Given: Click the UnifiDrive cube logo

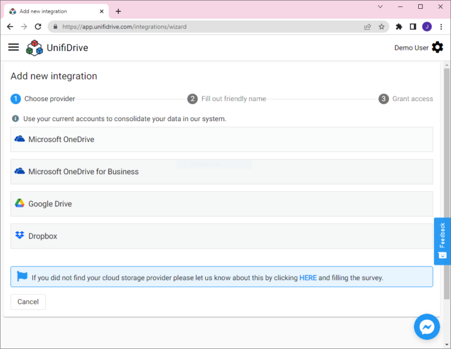Looking at the screenshot, I should (34, 47).
